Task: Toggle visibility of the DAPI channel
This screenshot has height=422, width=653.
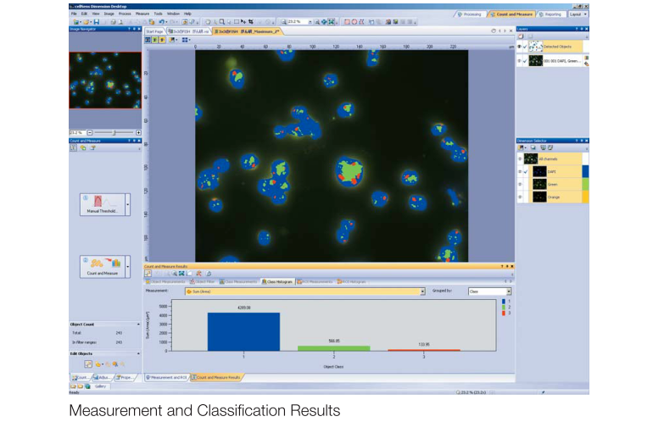Action: (x=520, y=171)
